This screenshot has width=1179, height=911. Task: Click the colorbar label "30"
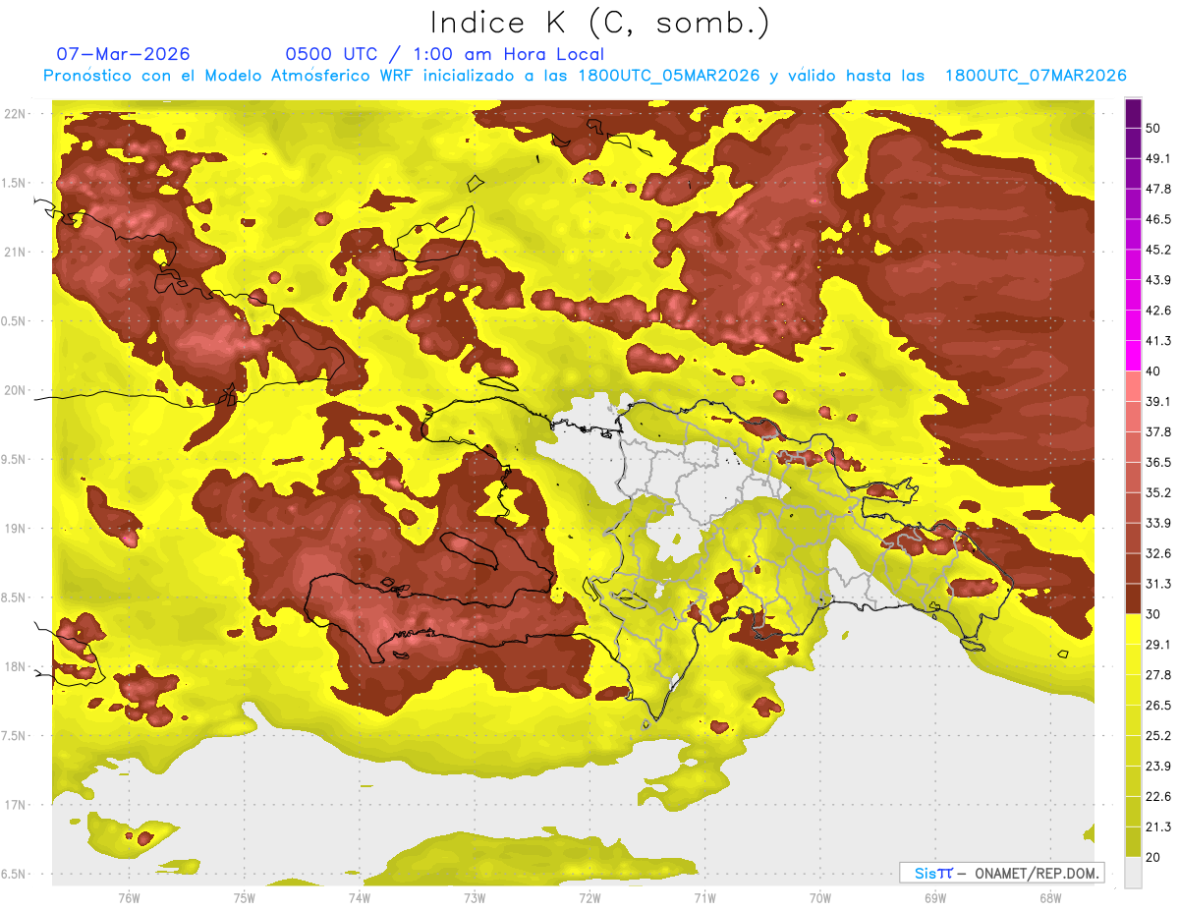click(x=1154, y=614)
